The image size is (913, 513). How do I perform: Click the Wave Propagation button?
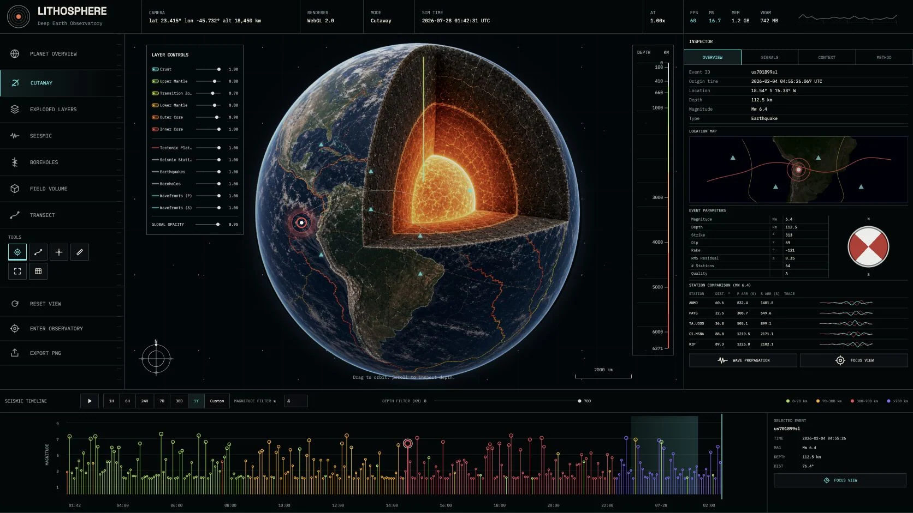pyautogui.click(x=743, y=360)
